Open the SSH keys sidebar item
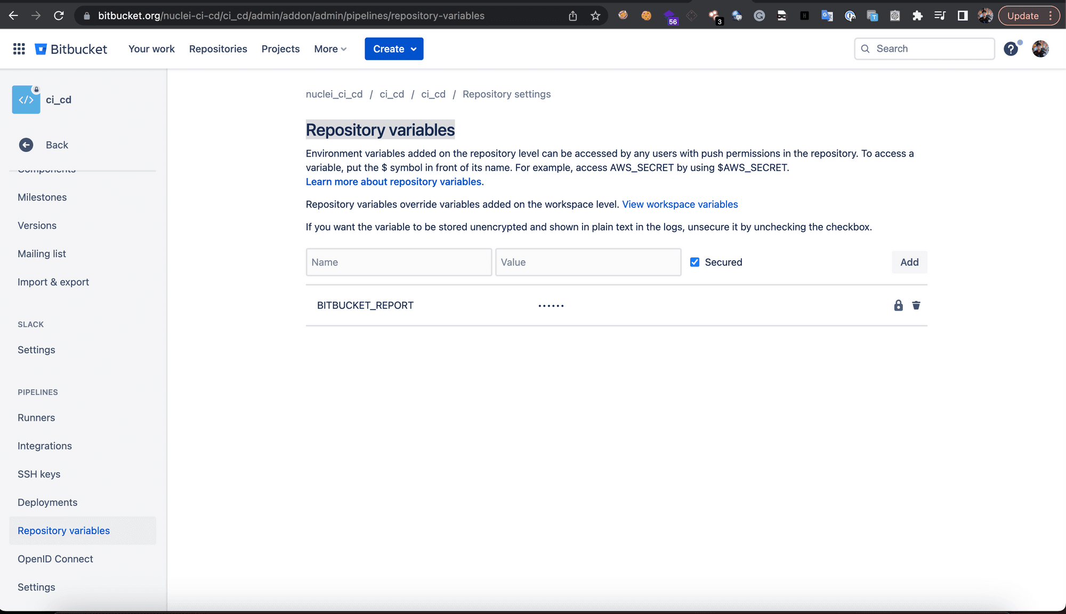Screen dimensions: 1066x614 39,474
